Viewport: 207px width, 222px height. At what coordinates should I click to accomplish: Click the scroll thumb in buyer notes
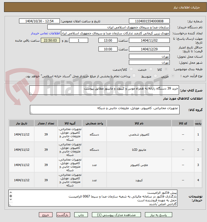pos(11,196)
